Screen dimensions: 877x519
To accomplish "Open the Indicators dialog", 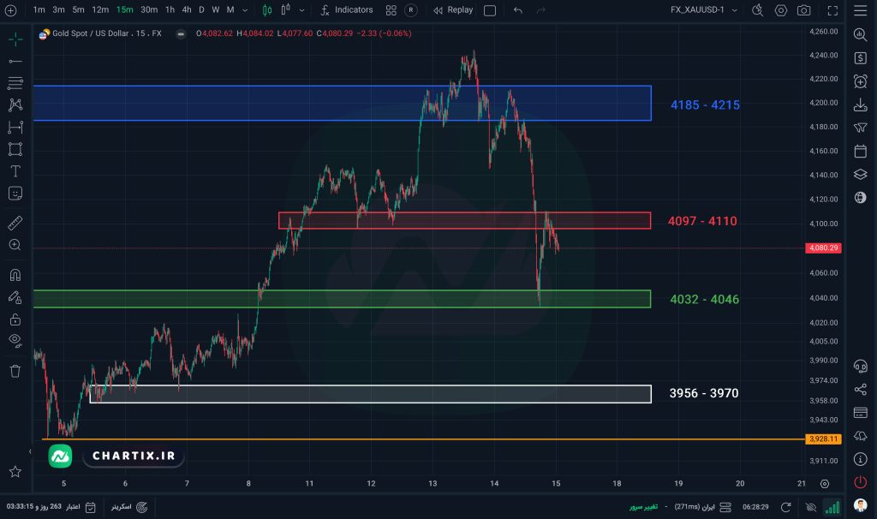I will (x=346, y=10).
